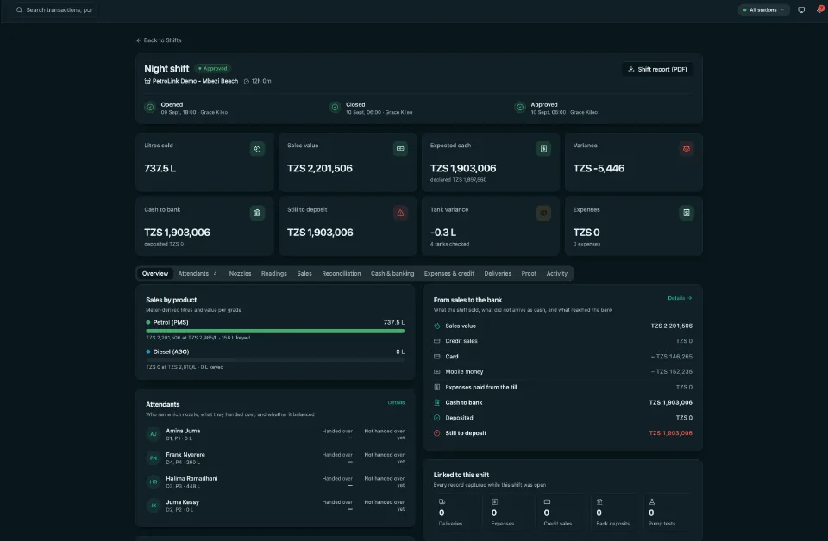Click the Petrol (PMS) progress bar
Screen dimensions: 828x541
[275, 331]
